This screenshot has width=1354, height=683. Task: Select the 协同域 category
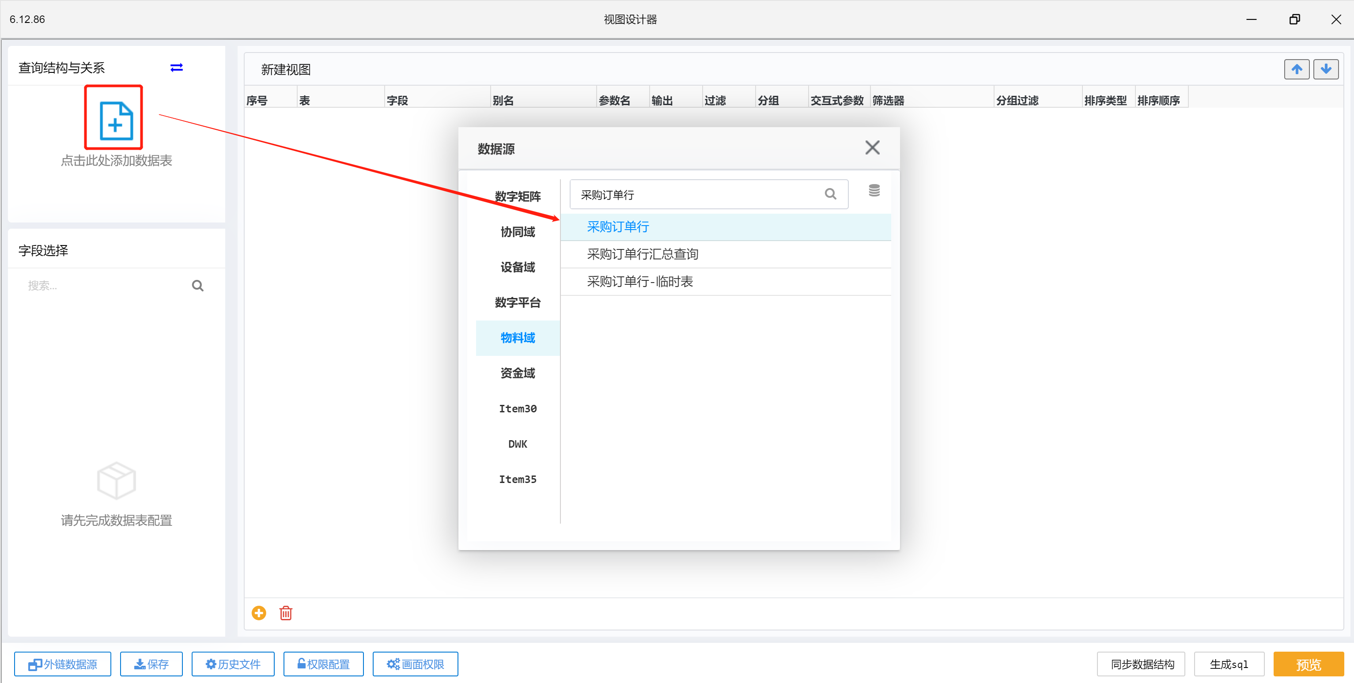[x=518, y=232]
